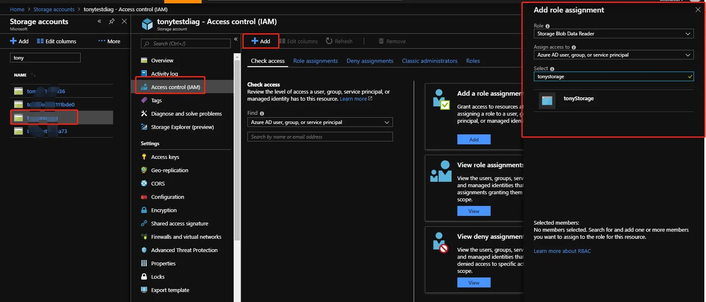This screenshot has width=706, height=302.
Task: Click the Shared access signature link icon
Action: [x=144, y=223]
